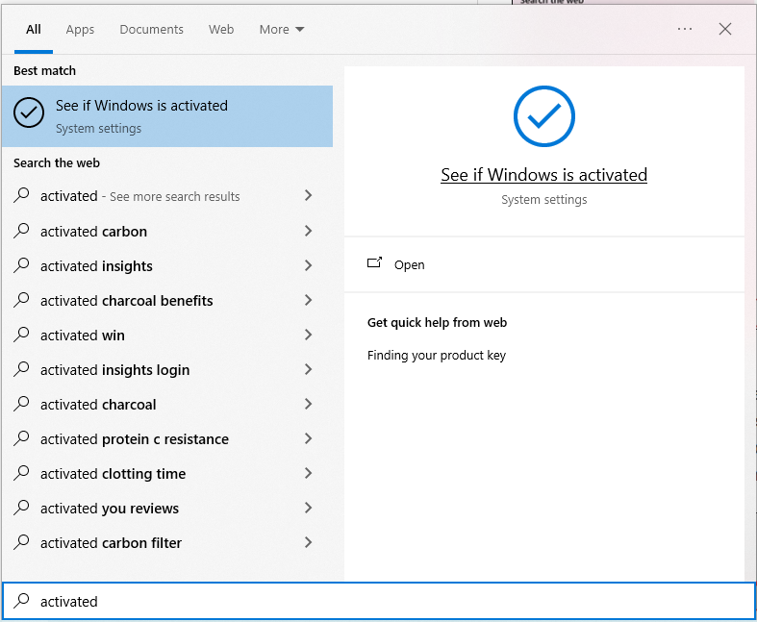Click the search text field containing activated
The width and height of the screenshot is (757, 622).
pos(385,601)
